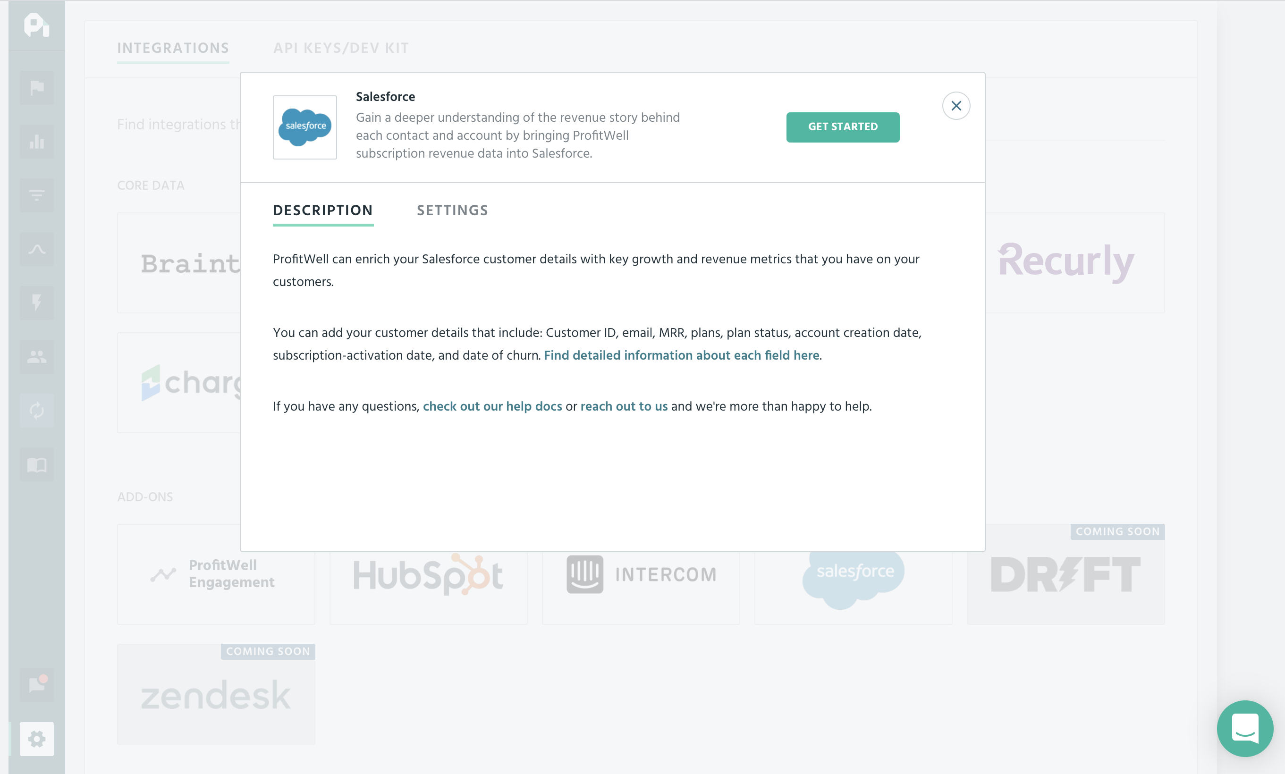1285x774 pixels.
Task: Open the notifications chat icon with red dot
Action: [36, 684]
